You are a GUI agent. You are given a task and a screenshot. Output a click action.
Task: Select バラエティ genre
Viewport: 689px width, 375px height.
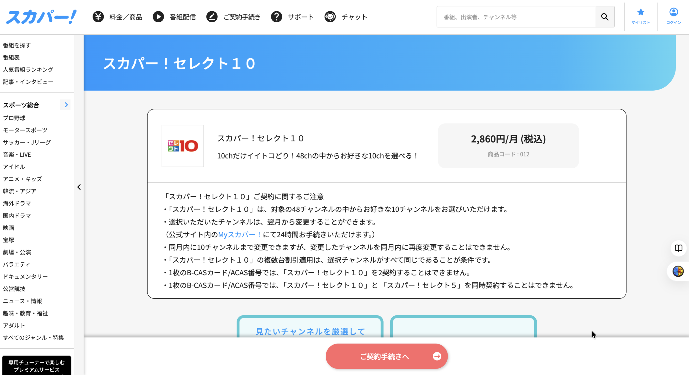16,264
